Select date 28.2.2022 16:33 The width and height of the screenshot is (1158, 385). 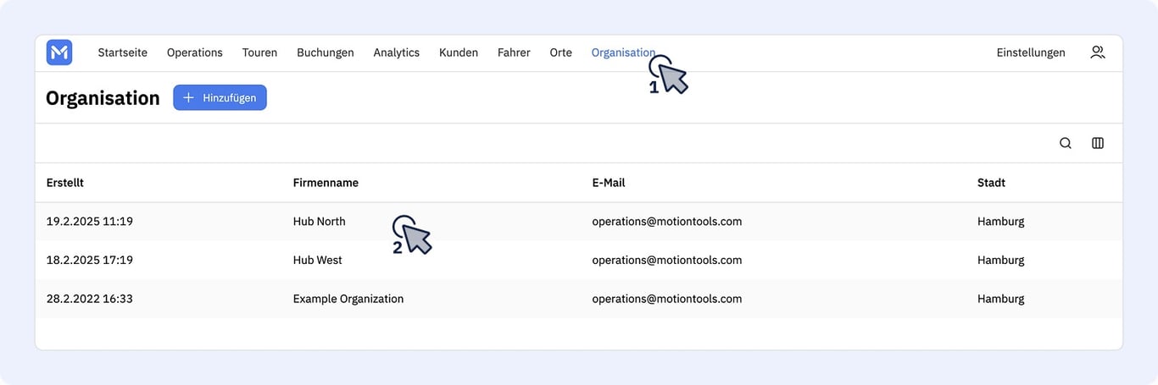tap(90, 299)
